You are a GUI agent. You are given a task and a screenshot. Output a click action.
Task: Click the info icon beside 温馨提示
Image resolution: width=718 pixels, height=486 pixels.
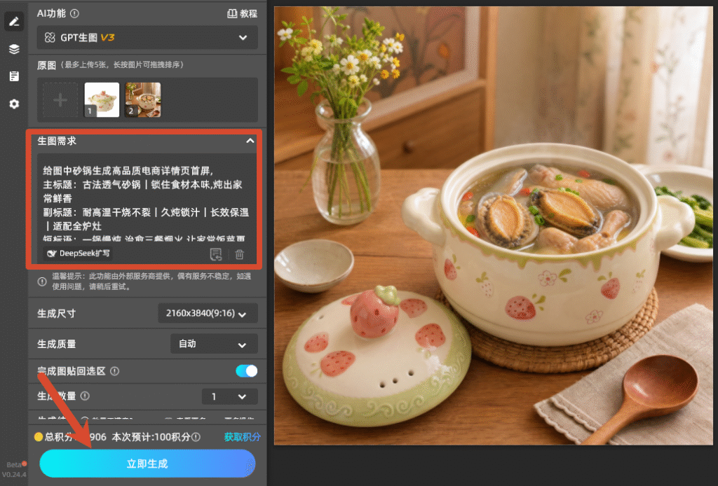[x=42, y=282]
